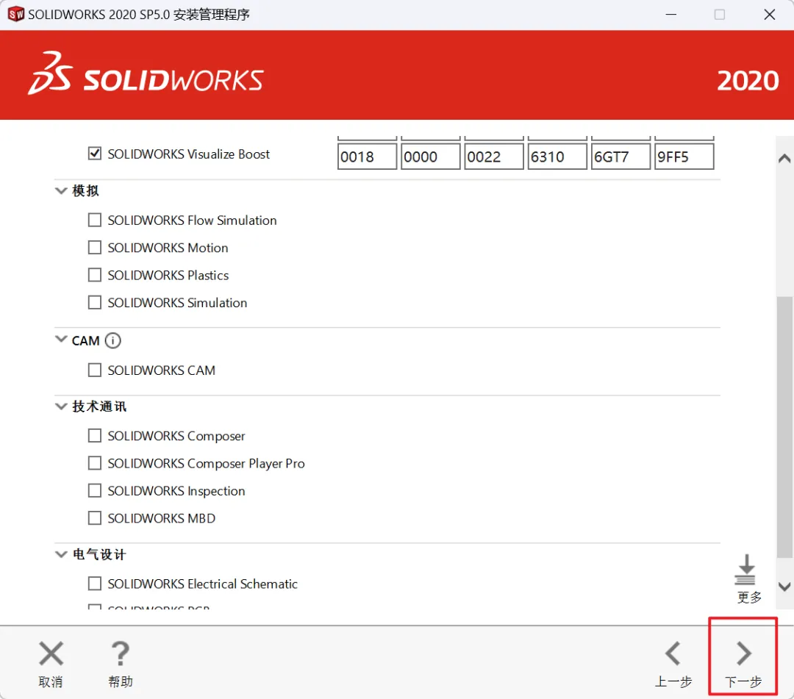Tick SOLIDWORKS Electrical Schematic checkbox
This screenshot has height=699, width=794.
click(x=95, y=583)
